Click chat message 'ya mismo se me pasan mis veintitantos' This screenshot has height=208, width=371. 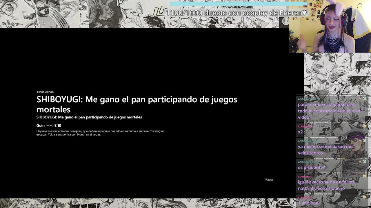click(x=325, y=150)
